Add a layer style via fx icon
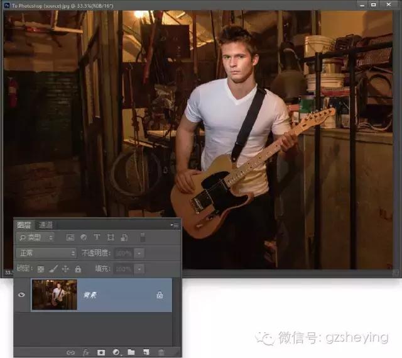Screen dimensions: 402x358 [x=86, y=352]
